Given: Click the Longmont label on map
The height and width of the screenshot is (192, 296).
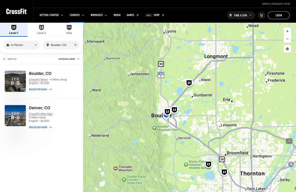Looking at the screenshot, I should coord(216,57).
